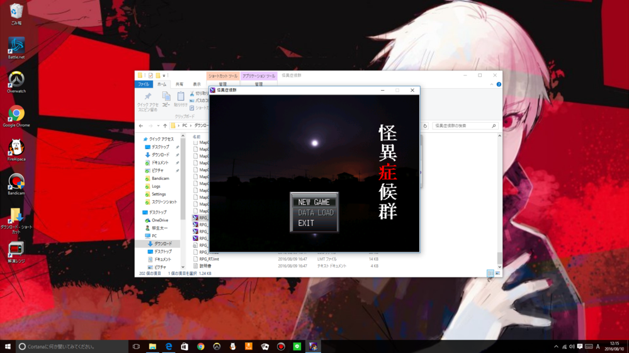Switch to the details view at Explorer's bottom right
This screenshot has height=353, width=629.
click(x=490, y=273)
